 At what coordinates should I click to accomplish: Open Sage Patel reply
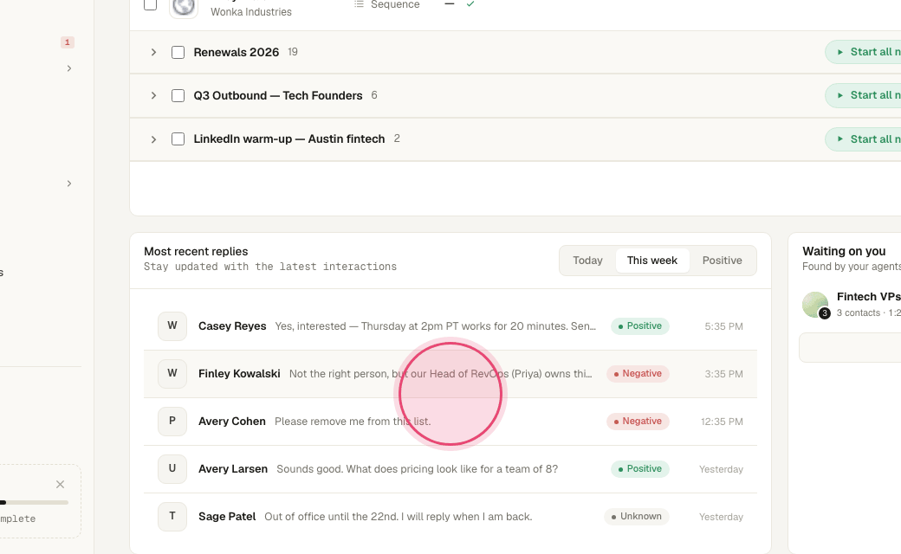(450, 517)
